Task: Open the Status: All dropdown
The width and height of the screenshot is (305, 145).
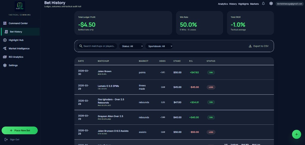Action: click(131, 46)
